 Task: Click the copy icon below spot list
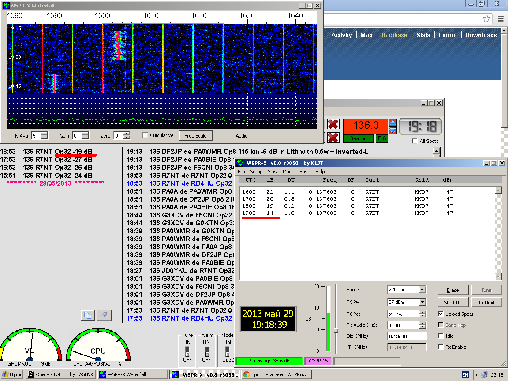[x=88, y=315]
